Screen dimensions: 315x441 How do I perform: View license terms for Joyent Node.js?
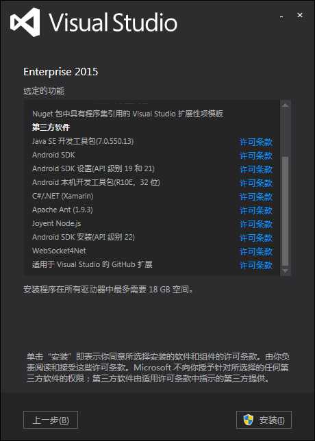[256, 224]
